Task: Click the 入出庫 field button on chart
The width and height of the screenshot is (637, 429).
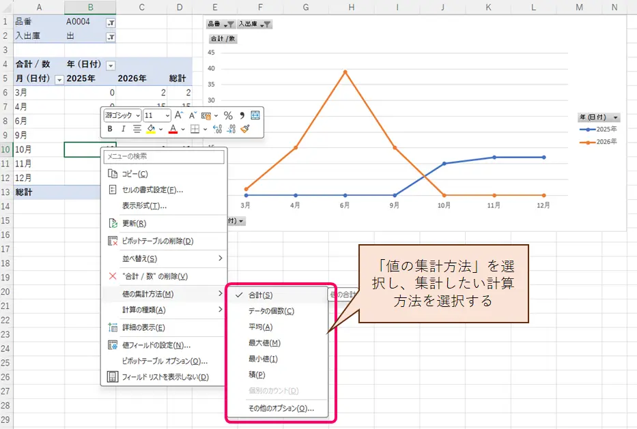Action: click(x=254, y=25)
